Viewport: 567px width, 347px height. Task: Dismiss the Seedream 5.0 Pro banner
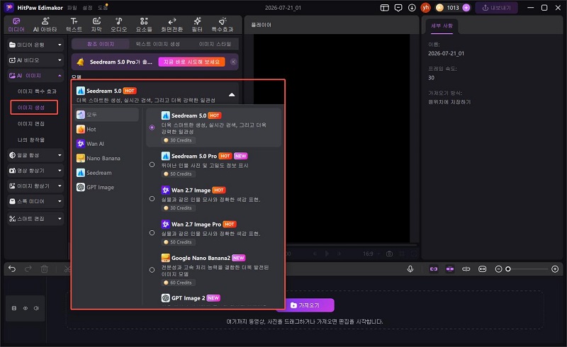coord(234,62)
